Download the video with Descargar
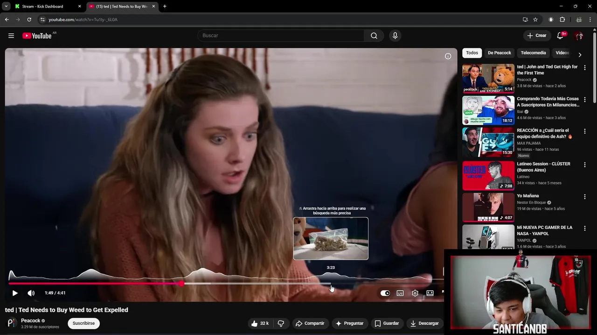Viewport: 597px width, 335px height. (424, 323)
